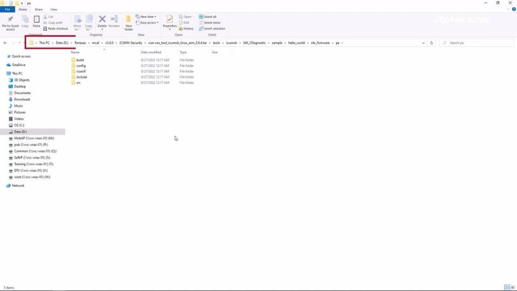Screen dimensions: 517x291
Task: Open Quick access in navigation pane
Action: tap(21, 57)
